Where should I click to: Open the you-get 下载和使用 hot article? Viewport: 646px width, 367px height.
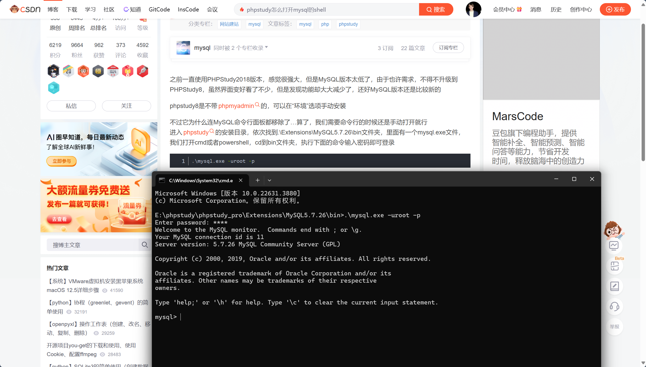(91, 350)
